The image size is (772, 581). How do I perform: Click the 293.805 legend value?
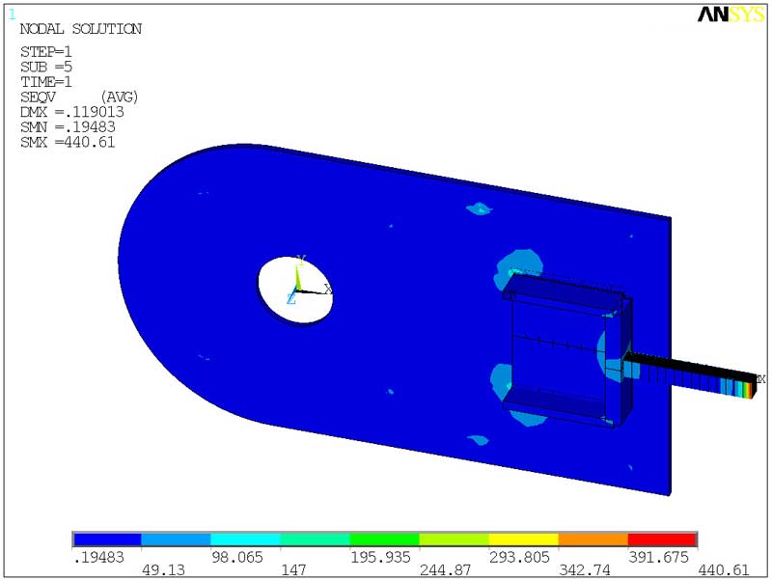(519, 558)
